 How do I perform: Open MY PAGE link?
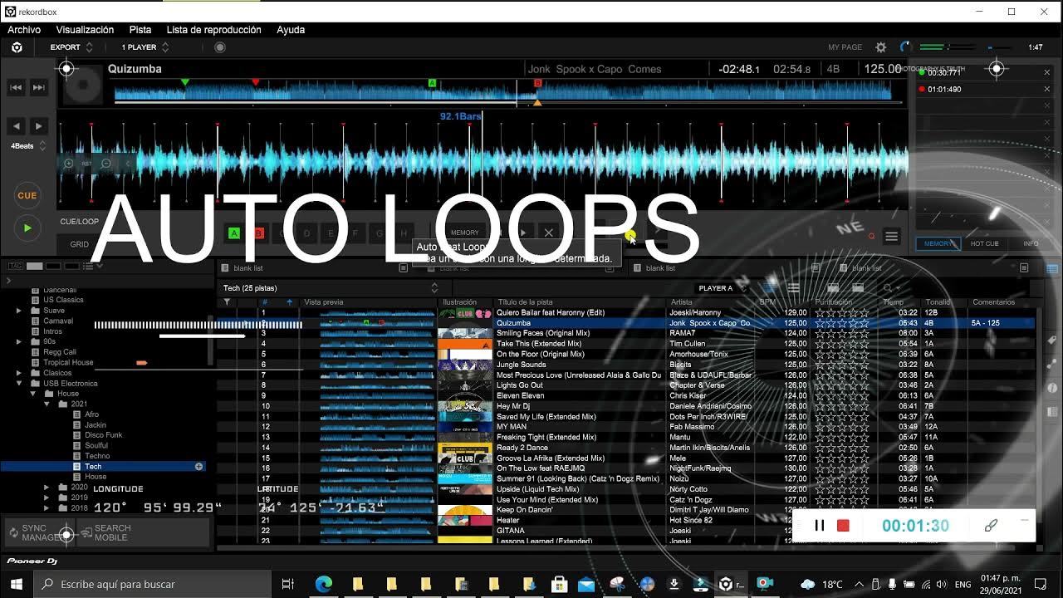click(845, 47)
